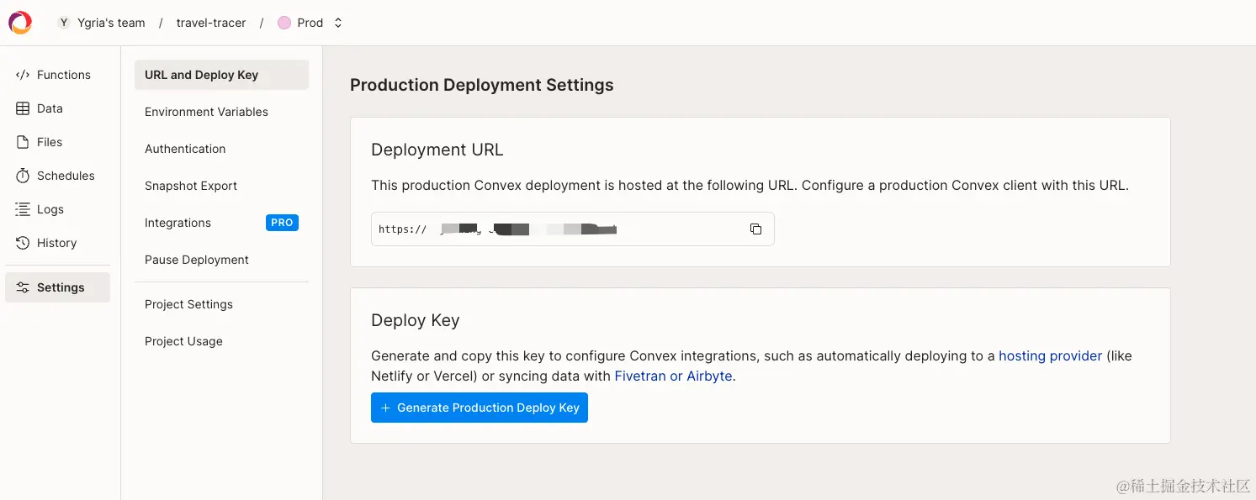Click the Files document icon
Image resolution: width=1256 pixels, height=500 pixels.
pos(23,142)
